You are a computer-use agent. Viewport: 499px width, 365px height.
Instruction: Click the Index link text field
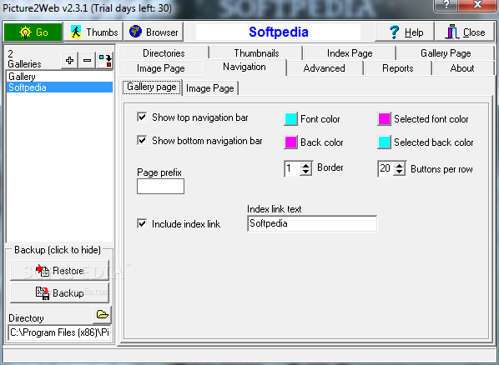pos(312,223)
